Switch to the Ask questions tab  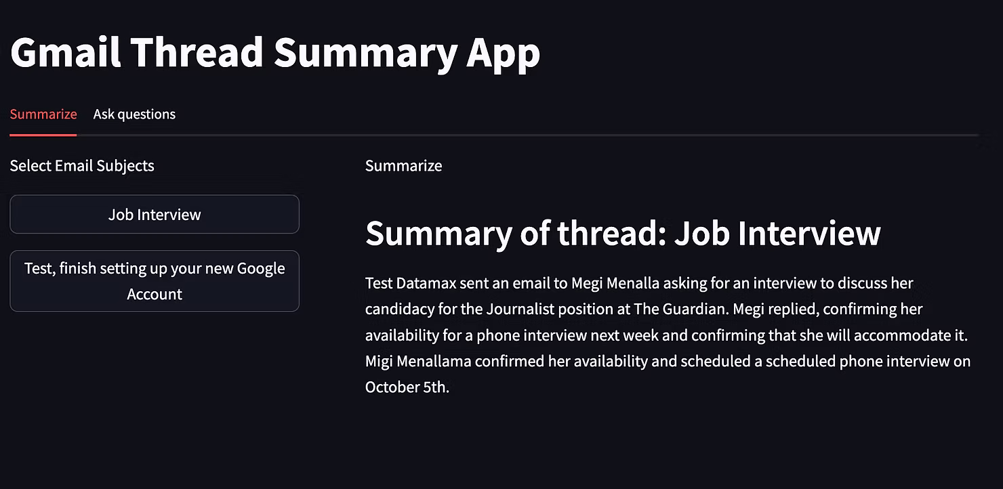coord(134,114)
